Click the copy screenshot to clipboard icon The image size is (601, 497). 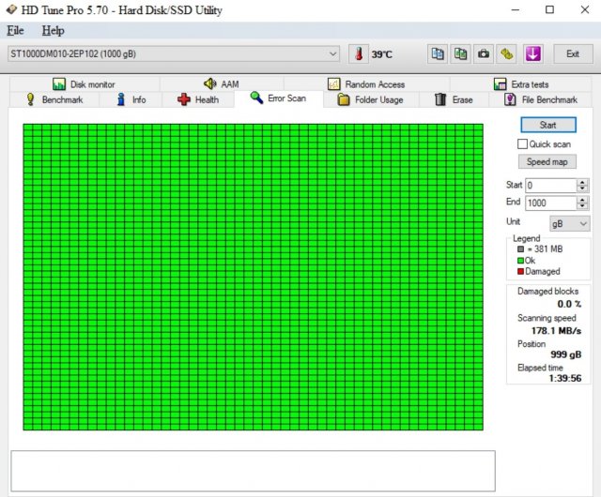click(x=460, y=53)
